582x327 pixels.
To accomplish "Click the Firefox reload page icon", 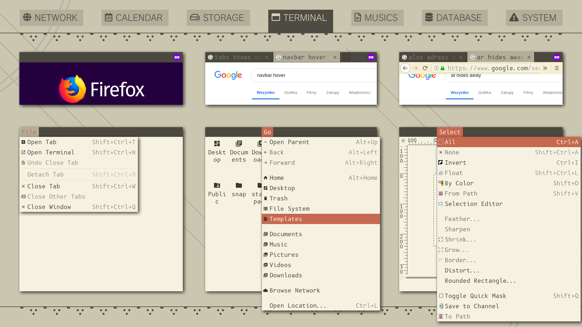I will coord(425,68).
